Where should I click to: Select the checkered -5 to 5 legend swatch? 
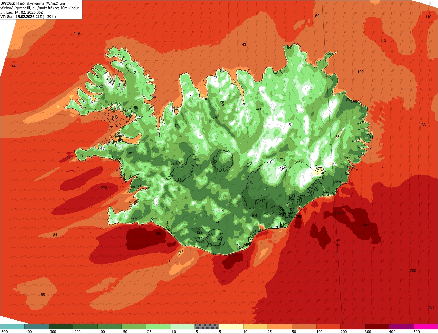[x=207, y=326]
